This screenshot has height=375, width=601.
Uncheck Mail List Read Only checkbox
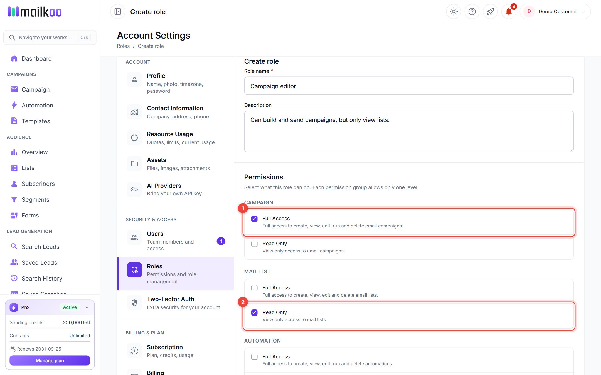tap(254, 312)
